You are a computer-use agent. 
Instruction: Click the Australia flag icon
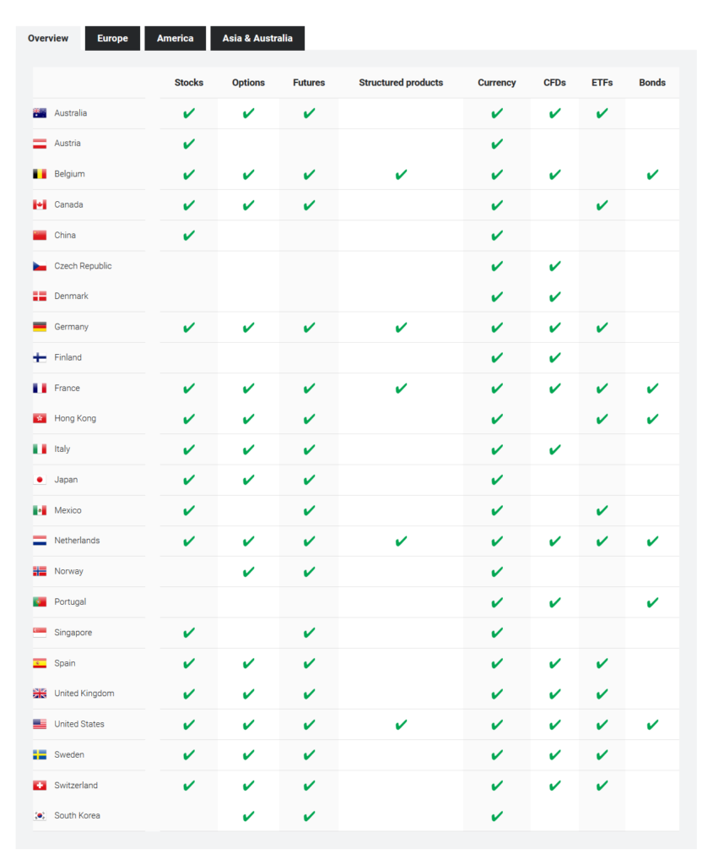(x=40, y=113)
